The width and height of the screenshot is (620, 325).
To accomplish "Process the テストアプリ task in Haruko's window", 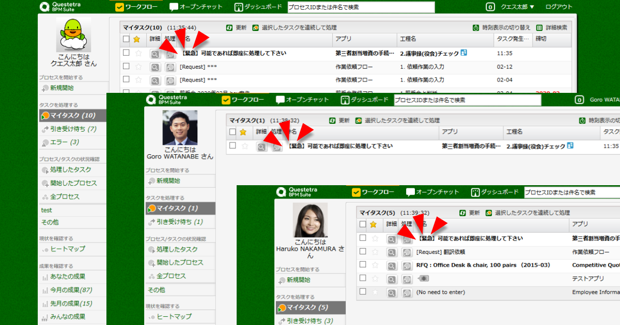I will (407, 279).
